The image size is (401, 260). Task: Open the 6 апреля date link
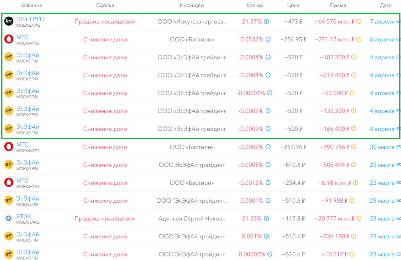[382, 40]
